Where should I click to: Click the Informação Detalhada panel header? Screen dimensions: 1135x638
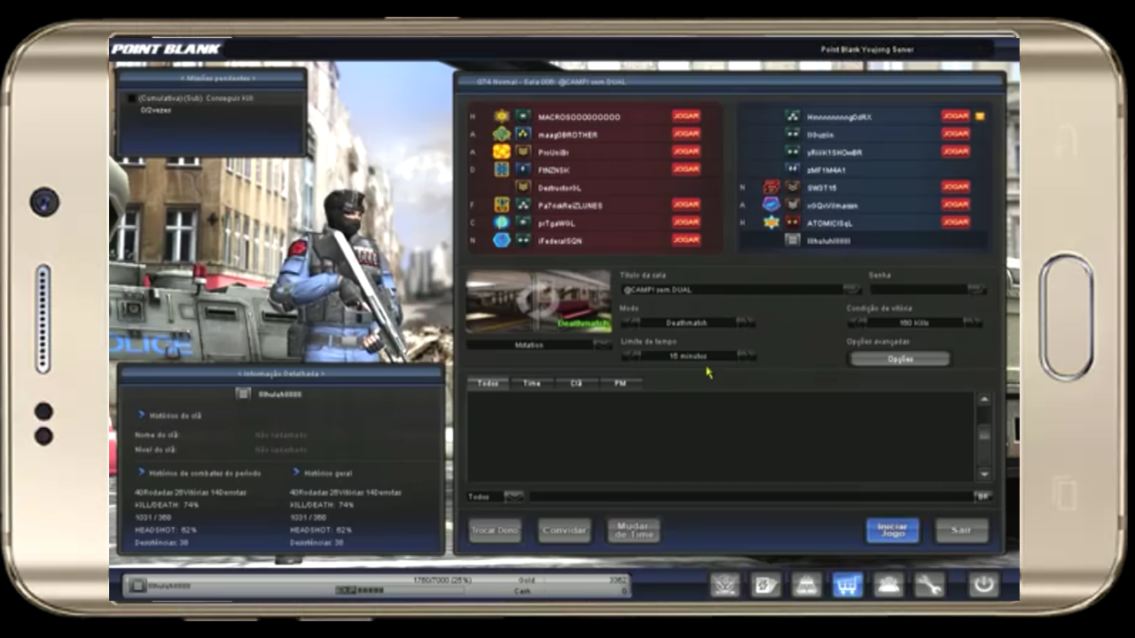[x=280, y=374]
